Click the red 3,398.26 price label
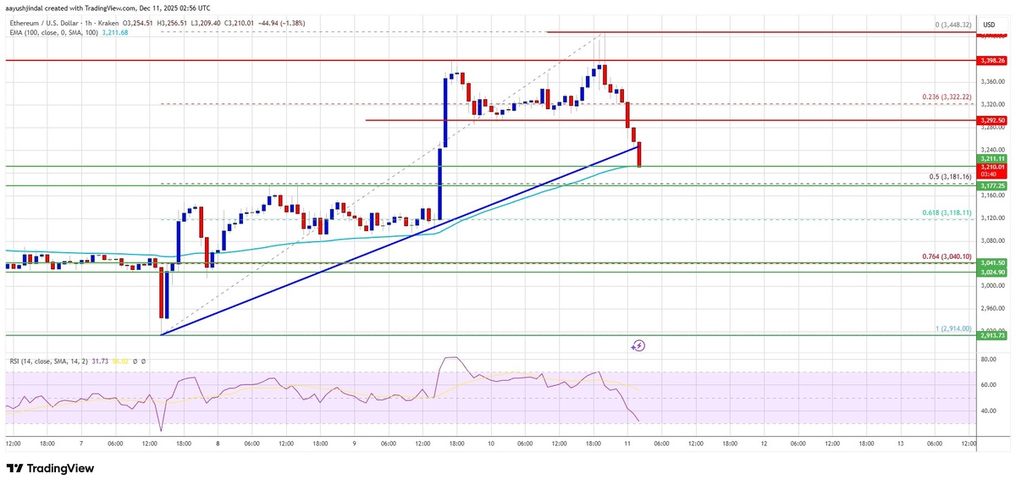The image size is (1016, 485). (991, 61)
